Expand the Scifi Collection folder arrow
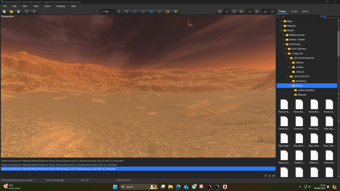This screenshot has width=340, height=191. click(286, 49)
